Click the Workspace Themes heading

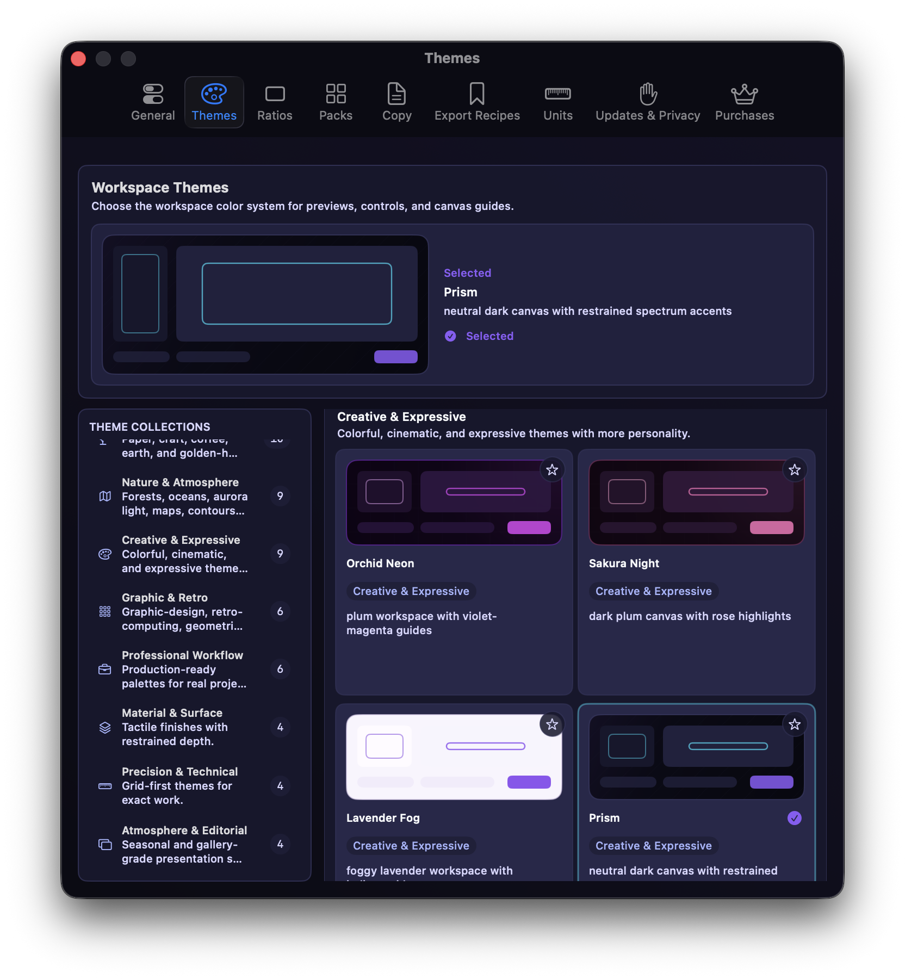(x=160, y=188)
